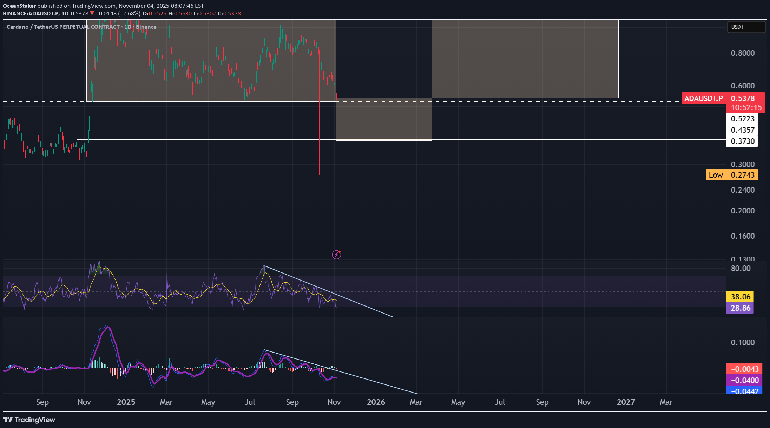
Task: Click the TradingView logo at the bottom
Action: (x=29, y=420)
